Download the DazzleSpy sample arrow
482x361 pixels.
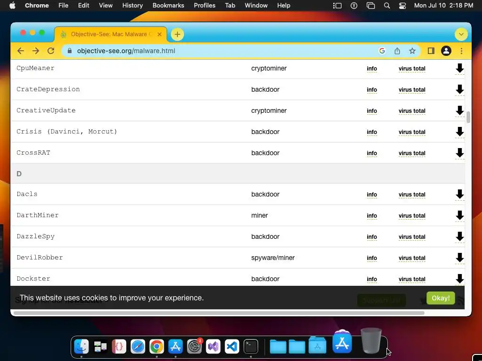(459, 237)
